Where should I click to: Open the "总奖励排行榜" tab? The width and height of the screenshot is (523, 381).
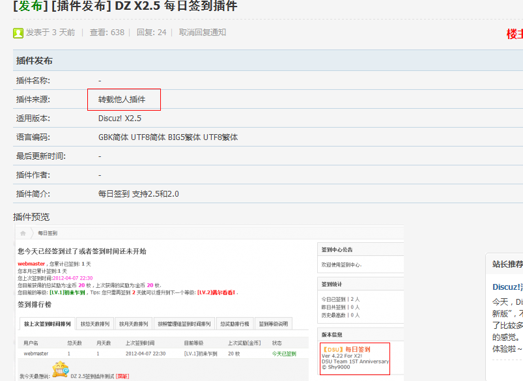tap(234, 324)
